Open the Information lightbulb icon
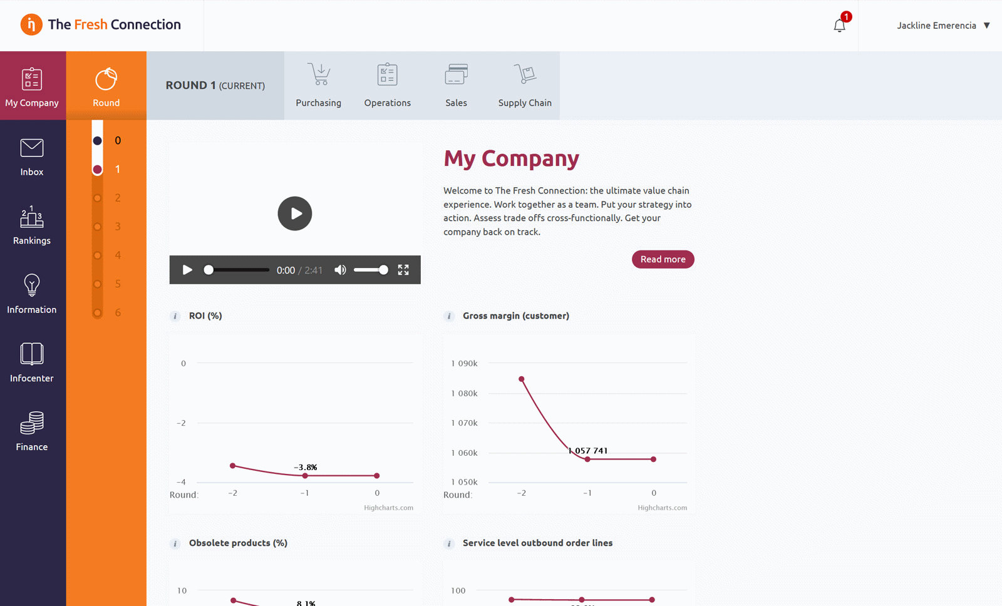 [32, 285]
